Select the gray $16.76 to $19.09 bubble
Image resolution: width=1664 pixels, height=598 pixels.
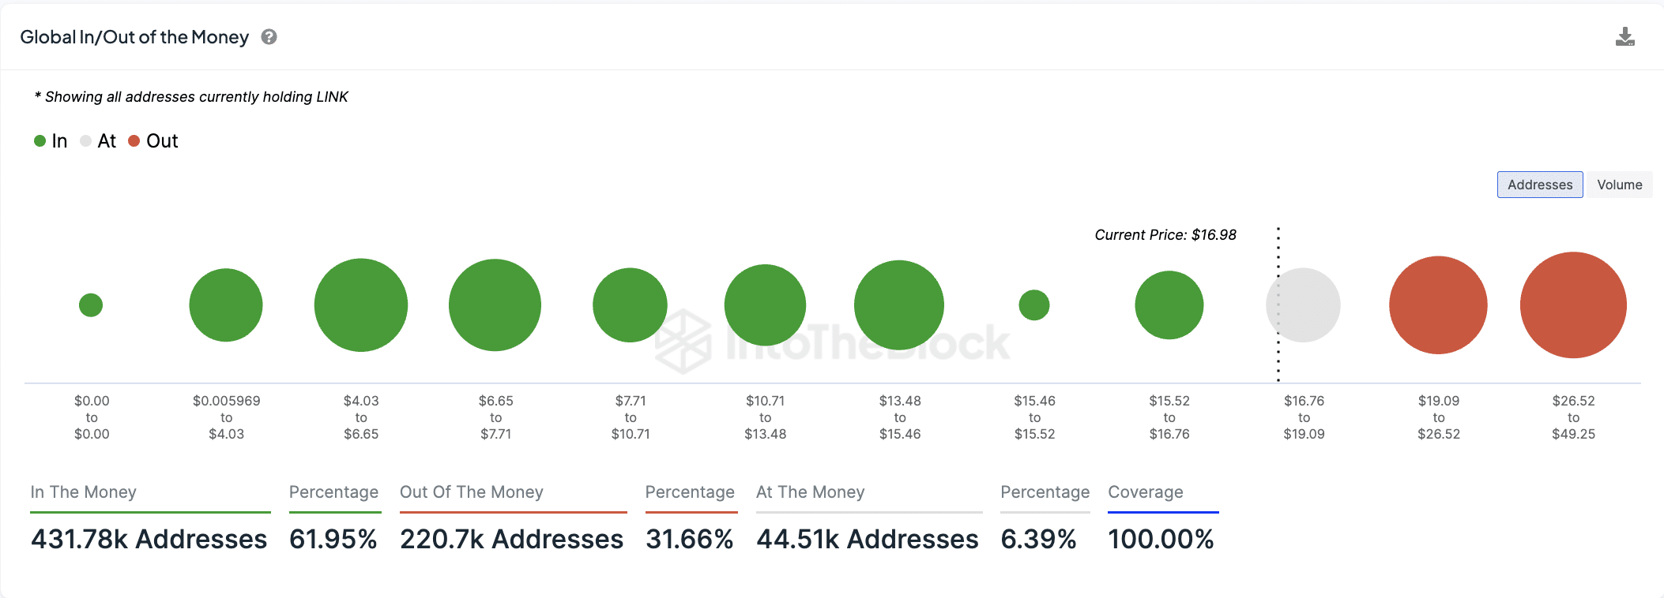coord(1303,305)
